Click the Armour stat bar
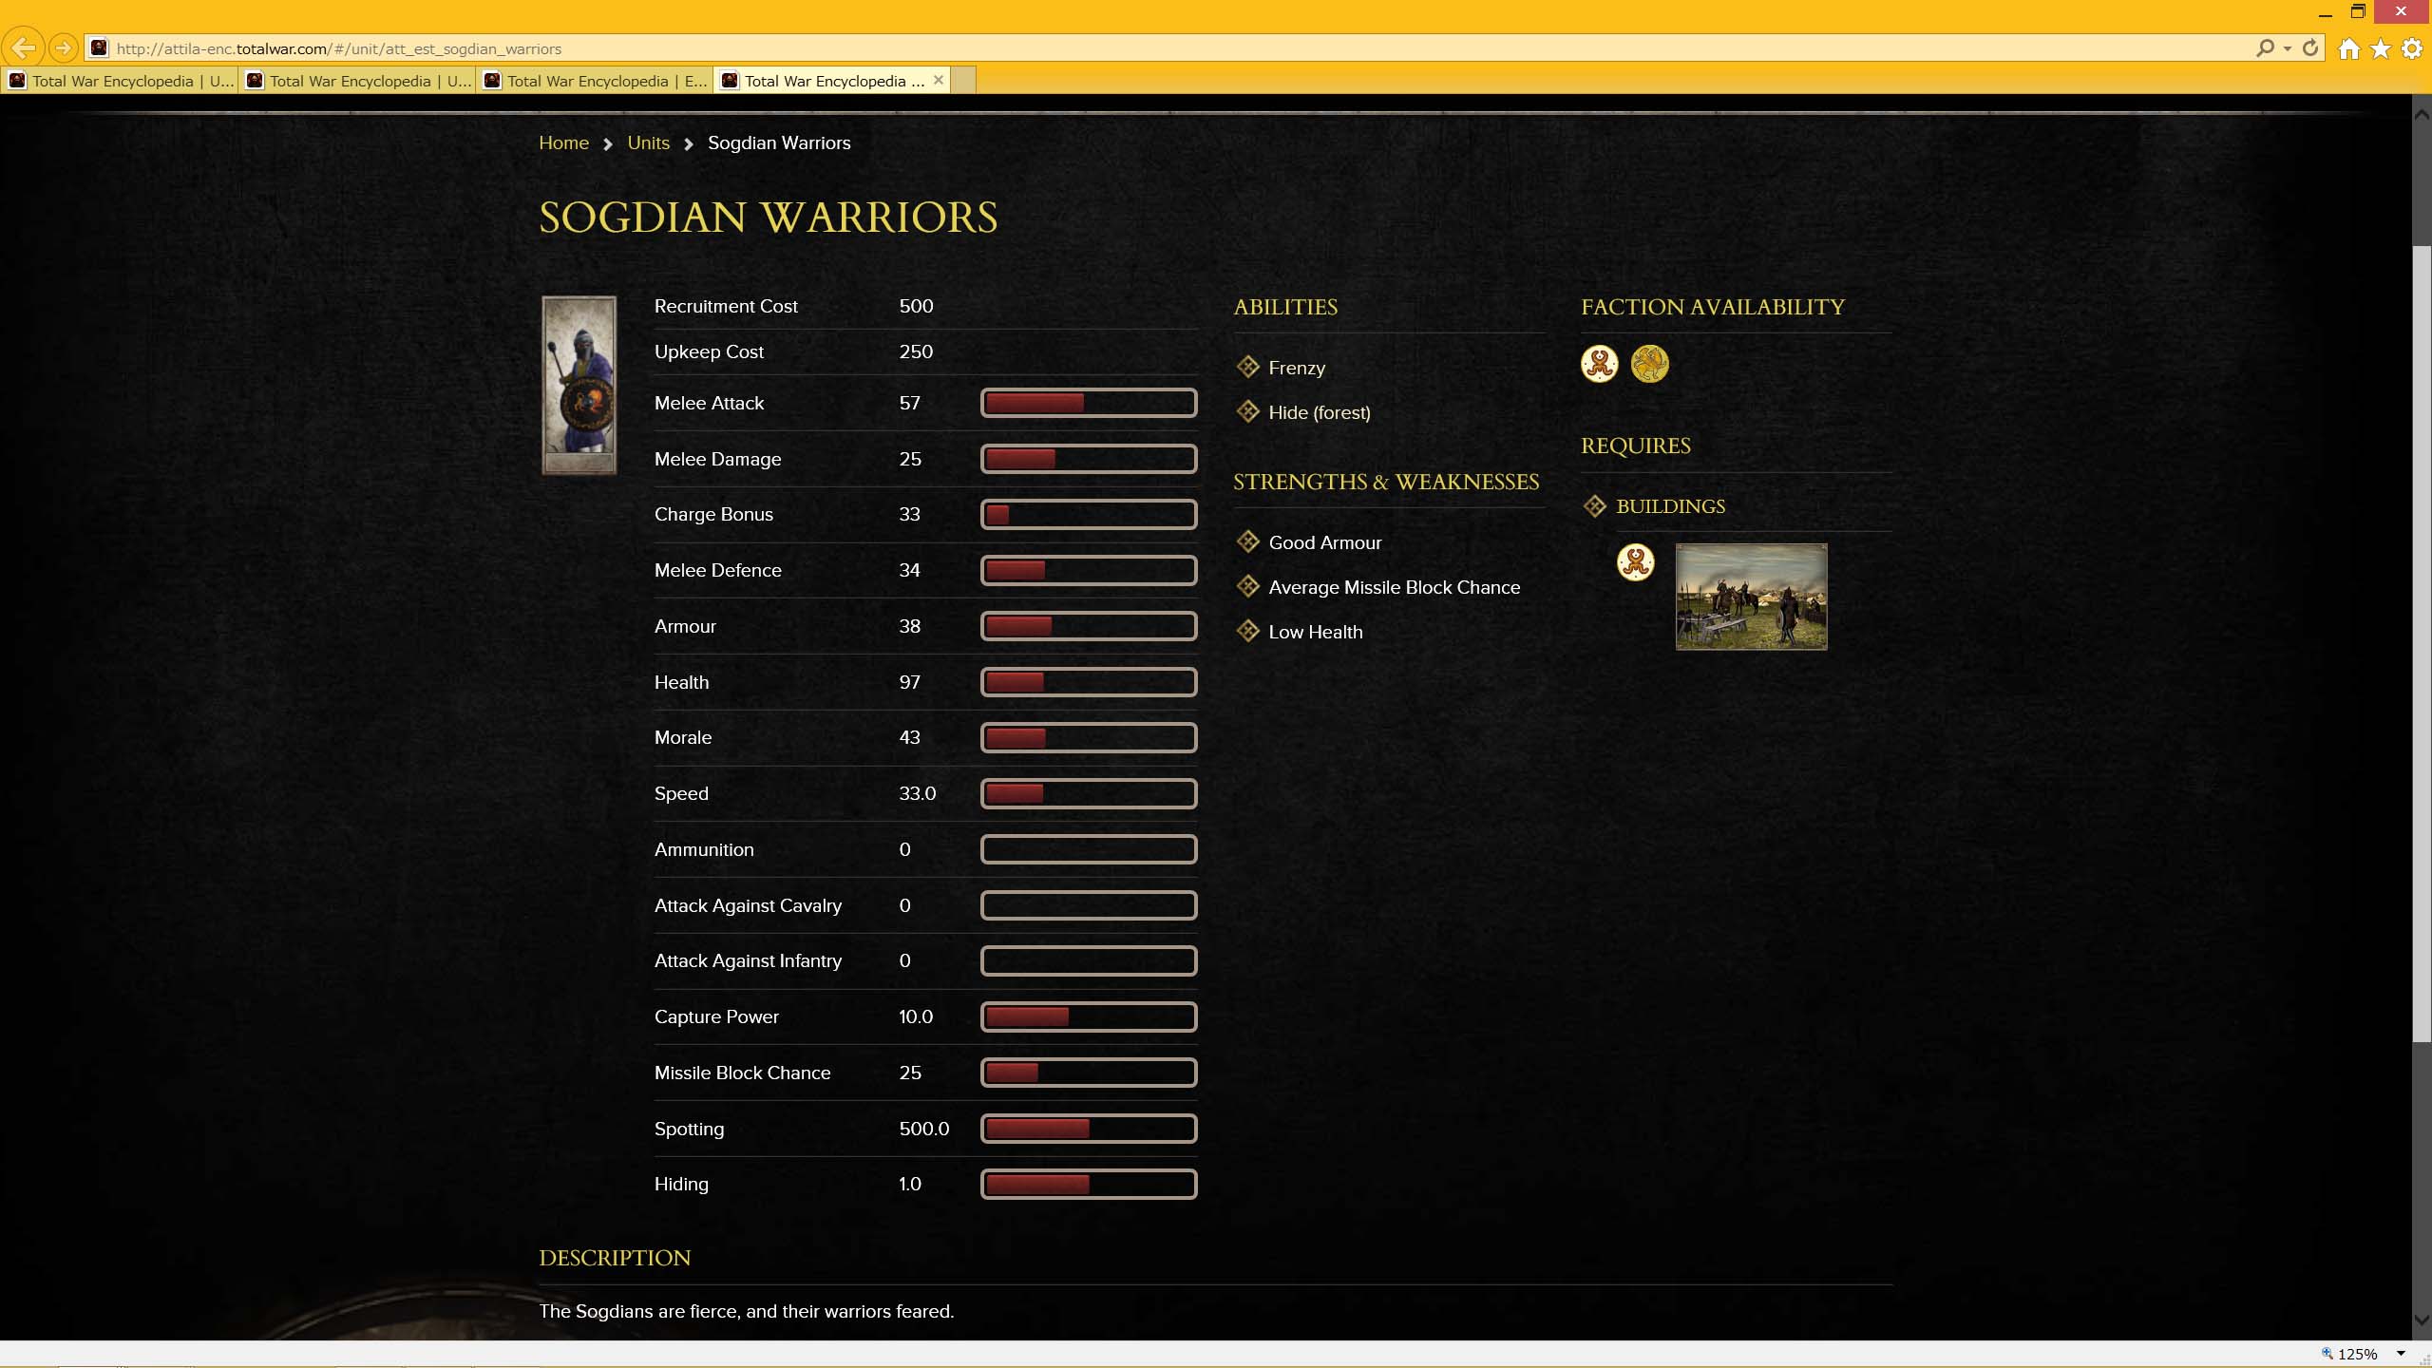The height and width of the screenshot is (1368, 2432). tap(1089, 626)
